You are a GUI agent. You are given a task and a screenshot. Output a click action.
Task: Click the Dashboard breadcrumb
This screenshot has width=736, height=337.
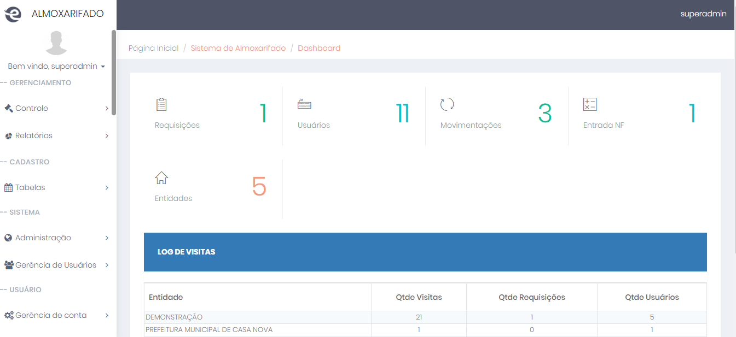(319, 48)
